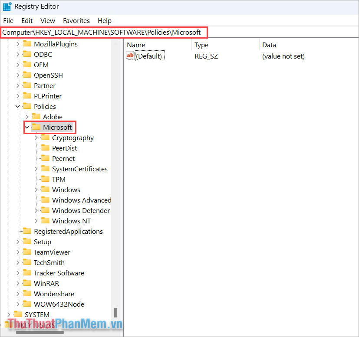The width and height of the screenshot is (359, 337).
Task: Click the WinRAR folder icon
Action: (26, 283)
